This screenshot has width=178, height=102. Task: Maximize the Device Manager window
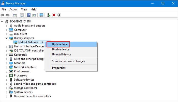pos(163,3)
